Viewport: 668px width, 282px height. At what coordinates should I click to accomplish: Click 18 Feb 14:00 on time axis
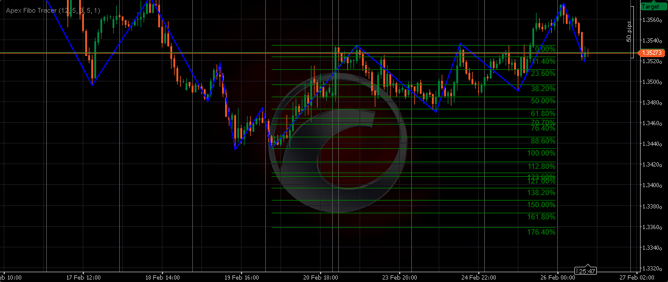point(162,277)
